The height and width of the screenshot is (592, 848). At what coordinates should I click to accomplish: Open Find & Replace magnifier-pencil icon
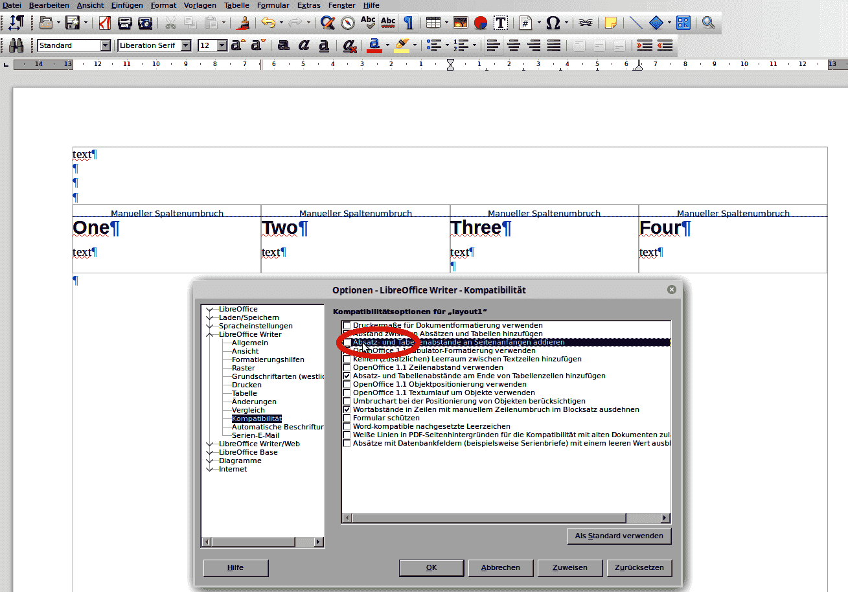pos(328,23)
